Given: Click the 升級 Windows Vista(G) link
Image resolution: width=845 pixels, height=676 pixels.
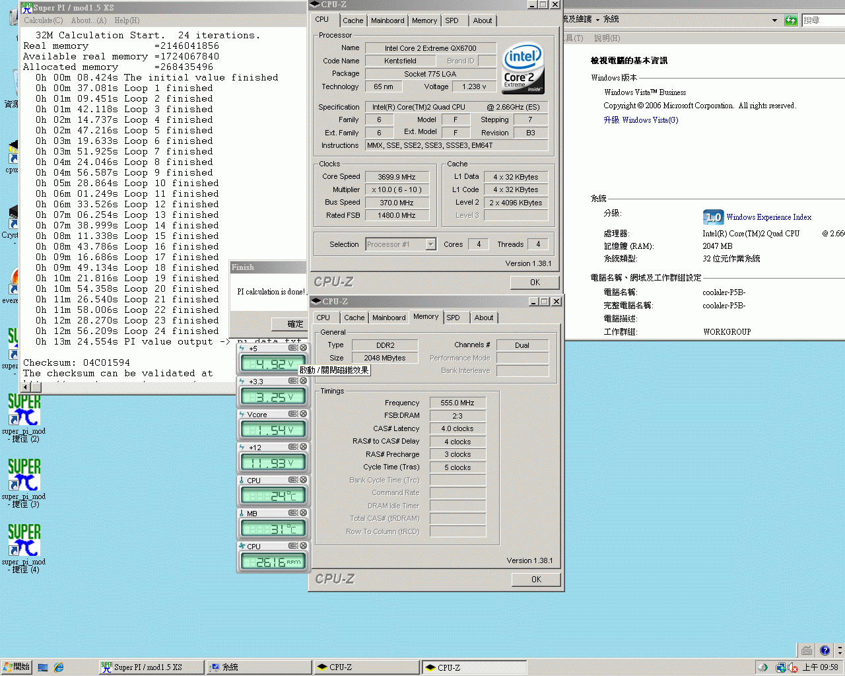Looking at the screenshot, I should [x=640, y=120].
